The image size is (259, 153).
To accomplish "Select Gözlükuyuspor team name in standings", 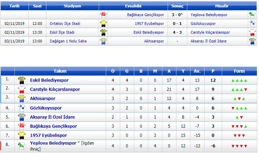I will (46, 108).
